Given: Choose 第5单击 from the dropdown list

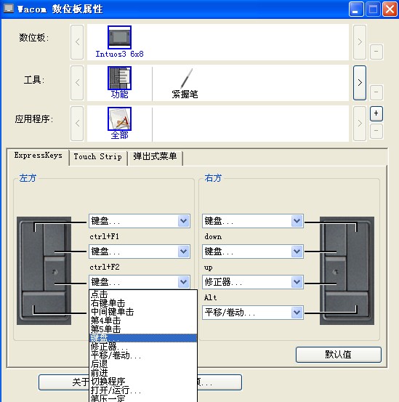Looking at the screenshot, I should coord(143,329).
